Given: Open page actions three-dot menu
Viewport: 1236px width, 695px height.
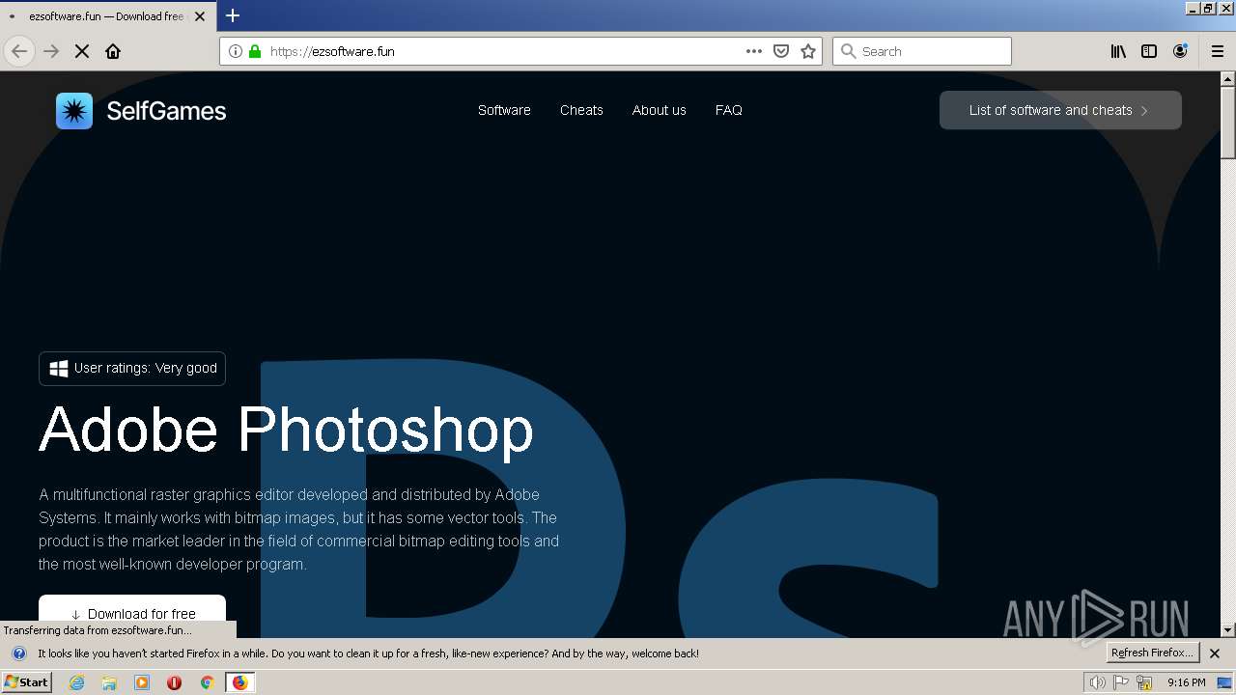Looking at the screenshot, I should coord(754,51).
